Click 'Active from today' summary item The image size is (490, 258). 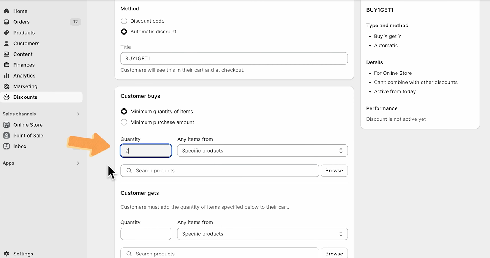coord(395,91)
